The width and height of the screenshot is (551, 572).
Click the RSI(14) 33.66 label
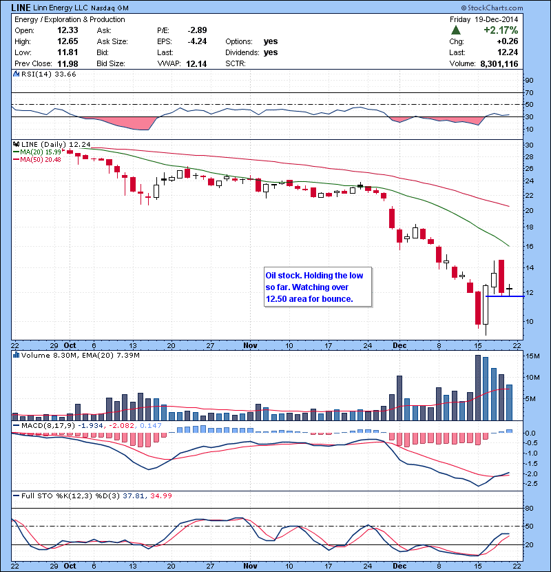pyautogui.click(x=49, y=74)
